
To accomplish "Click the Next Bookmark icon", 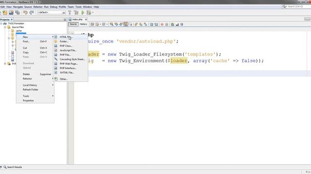I will [141, 24].
